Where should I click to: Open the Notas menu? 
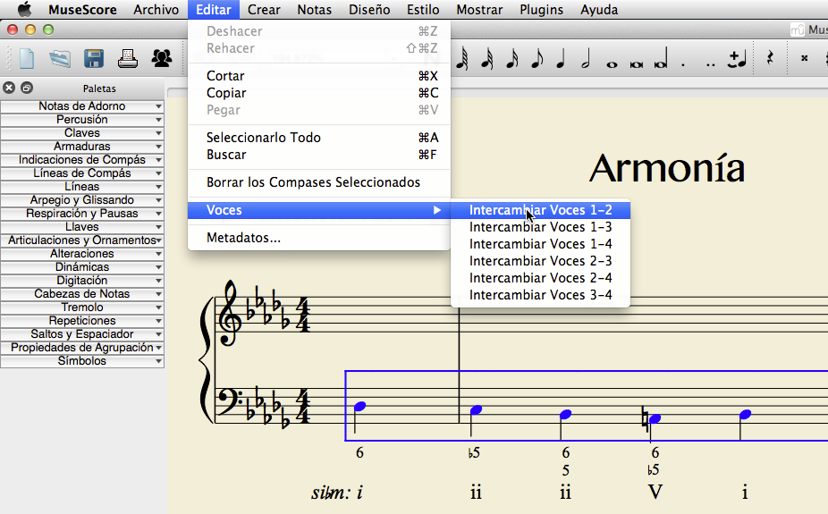tap(314, 10)
